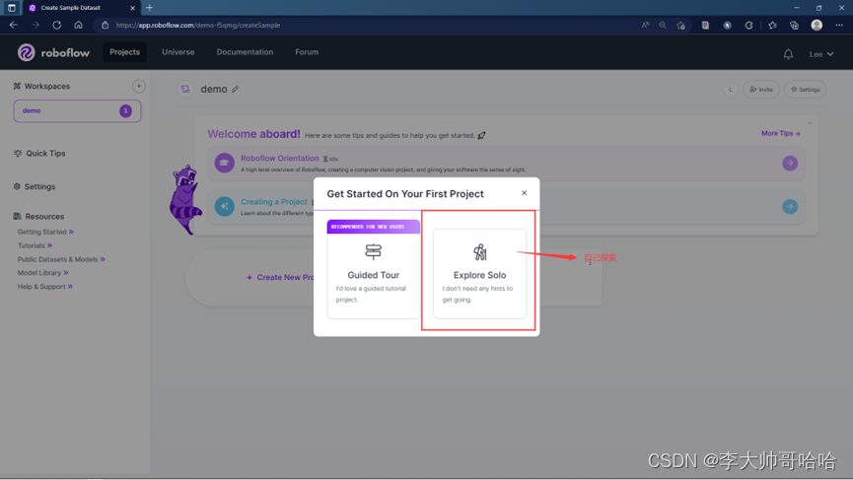Open the Getting Started resource link
This screenshot has height=480, width=853.
[45, 232]
